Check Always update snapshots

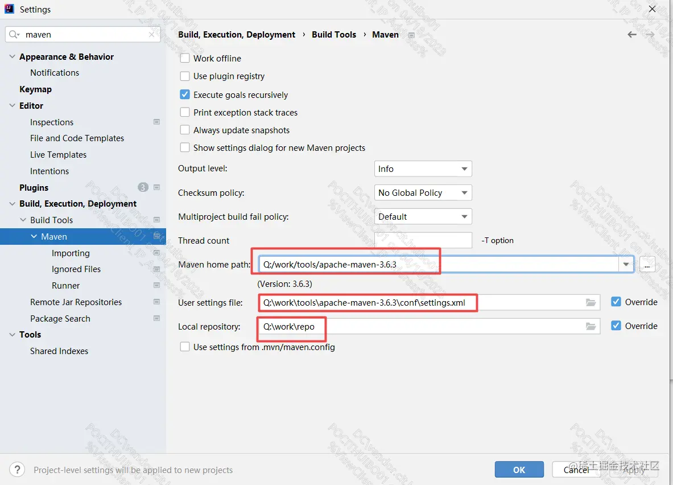coord(184,130)
